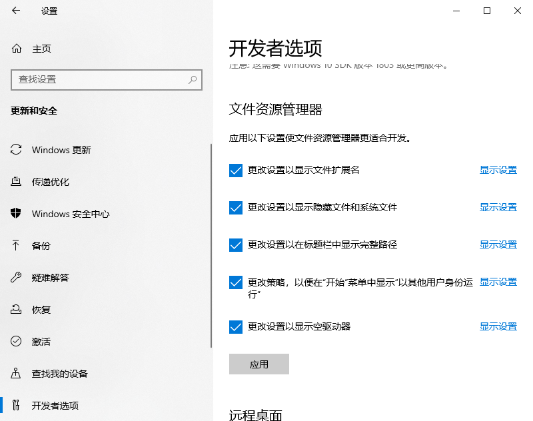Screen dimensions: 533x421
Task: Click the 查找设置 search field
Action: pyautogui.click(x=107, y=80)
